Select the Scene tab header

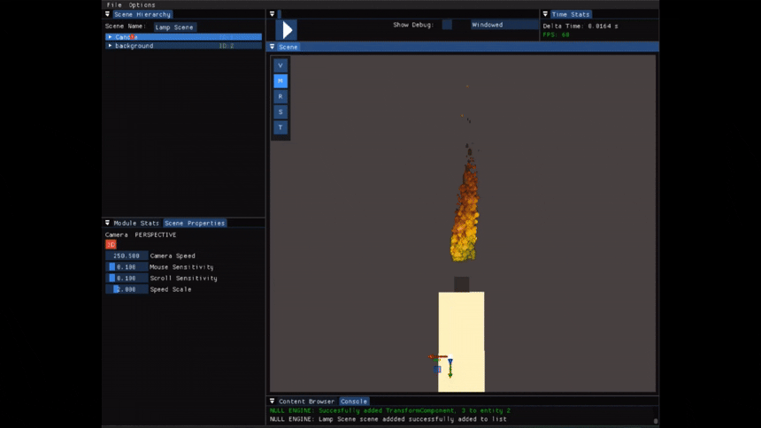(288, 47)
